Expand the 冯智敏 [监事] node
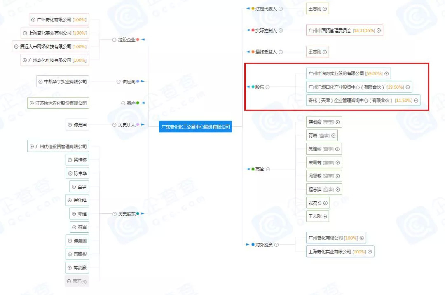The height and width of the screenshot is (295, 445). [x=337, y=176]
